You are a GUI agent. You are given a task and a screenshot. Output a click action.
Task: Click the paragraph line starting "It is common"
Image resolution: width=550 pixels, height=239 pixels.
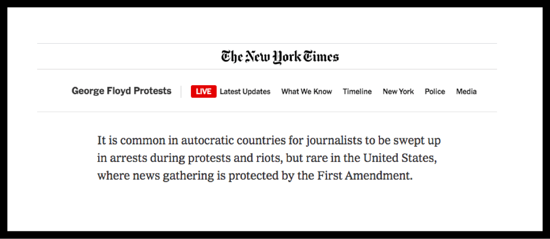(x=269, y=141)
